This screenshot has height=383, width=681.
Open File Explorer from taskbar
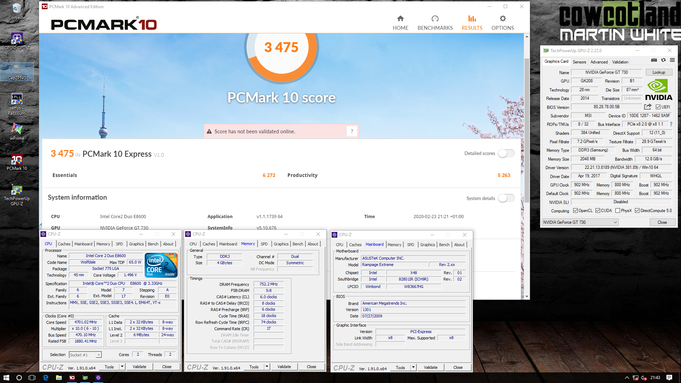59,378
